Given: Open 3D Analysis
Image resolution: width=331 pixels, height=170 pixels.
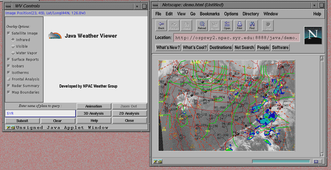Looking at the screenshot, I should click(x=94, y=114).
